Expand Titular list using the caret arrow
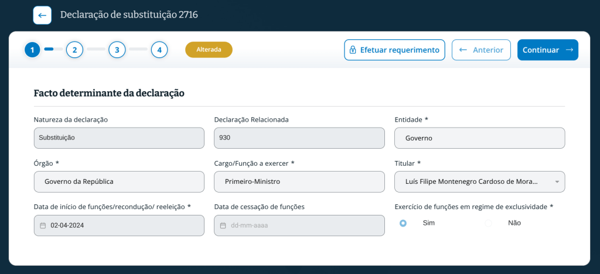 coord(557,182)
